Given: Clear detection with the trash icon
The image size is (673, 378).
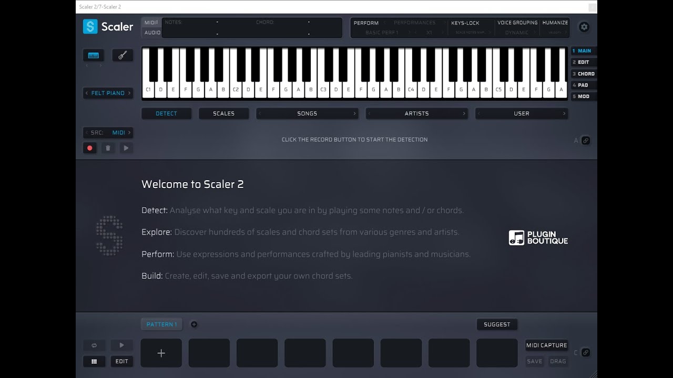Looking at the screenshot, I should click(x=108, y=148).
